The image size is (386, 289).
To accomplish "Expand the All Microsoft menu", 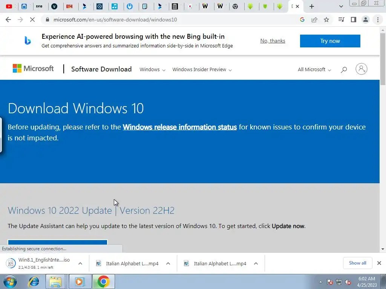I will (x=314, y=70).
